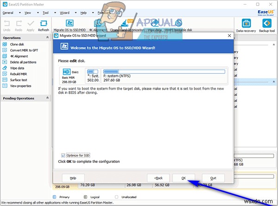This screenshot has width=278, height=206.
Task: Open the Backup tool
Action: (267, 26)
